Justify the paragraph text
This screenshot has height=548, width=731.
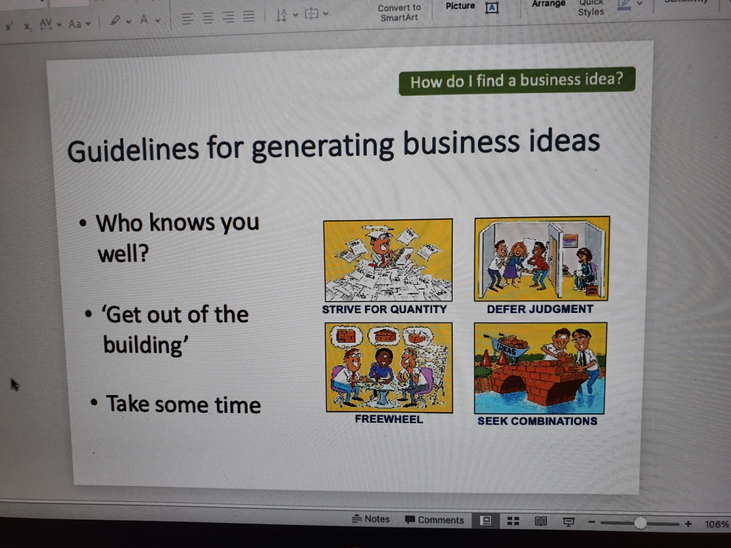249,16
